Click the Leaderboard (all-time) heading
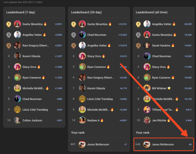This screenshot has width=196, height=154. click(x=152, y=12)
